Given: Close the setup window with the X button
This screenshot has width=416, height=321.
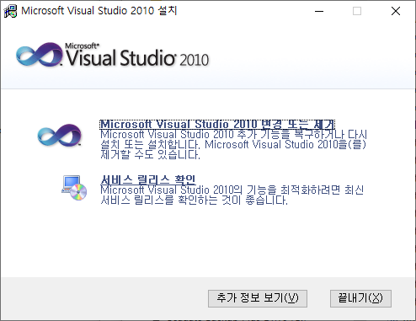Looking at the screenshot, I should click(396, 11).
